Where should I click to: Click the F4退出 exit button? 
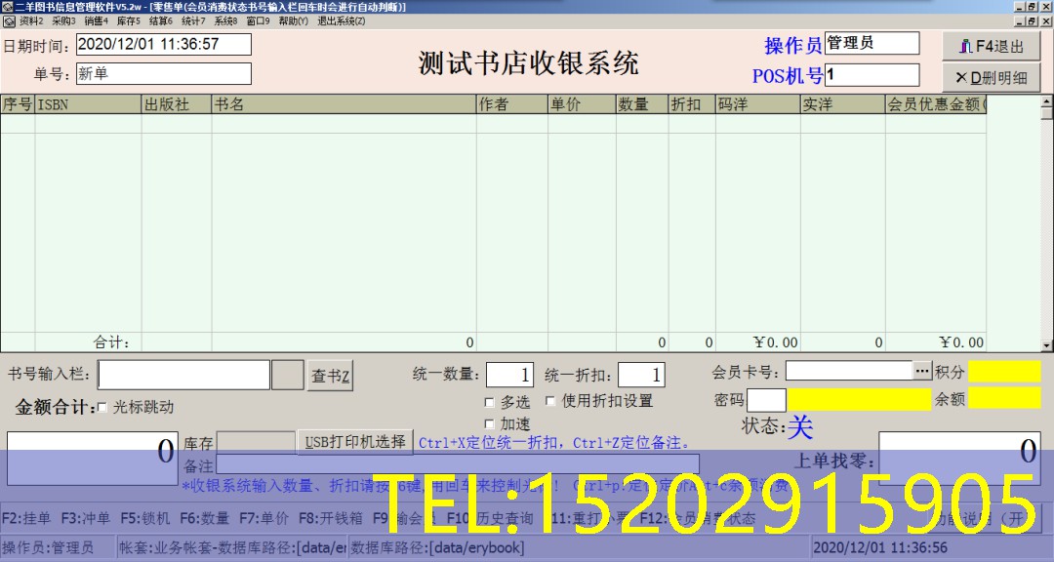(992, 46)
